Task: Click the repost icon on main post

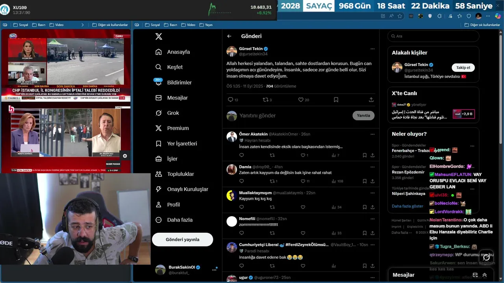Action: click(x=265, y=100)
